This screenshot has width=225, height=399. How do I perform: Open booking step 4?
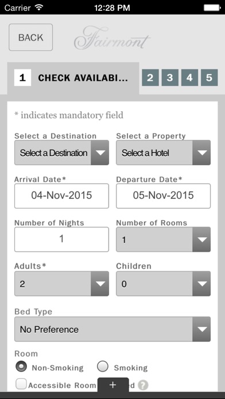click(x=189, y=77)
